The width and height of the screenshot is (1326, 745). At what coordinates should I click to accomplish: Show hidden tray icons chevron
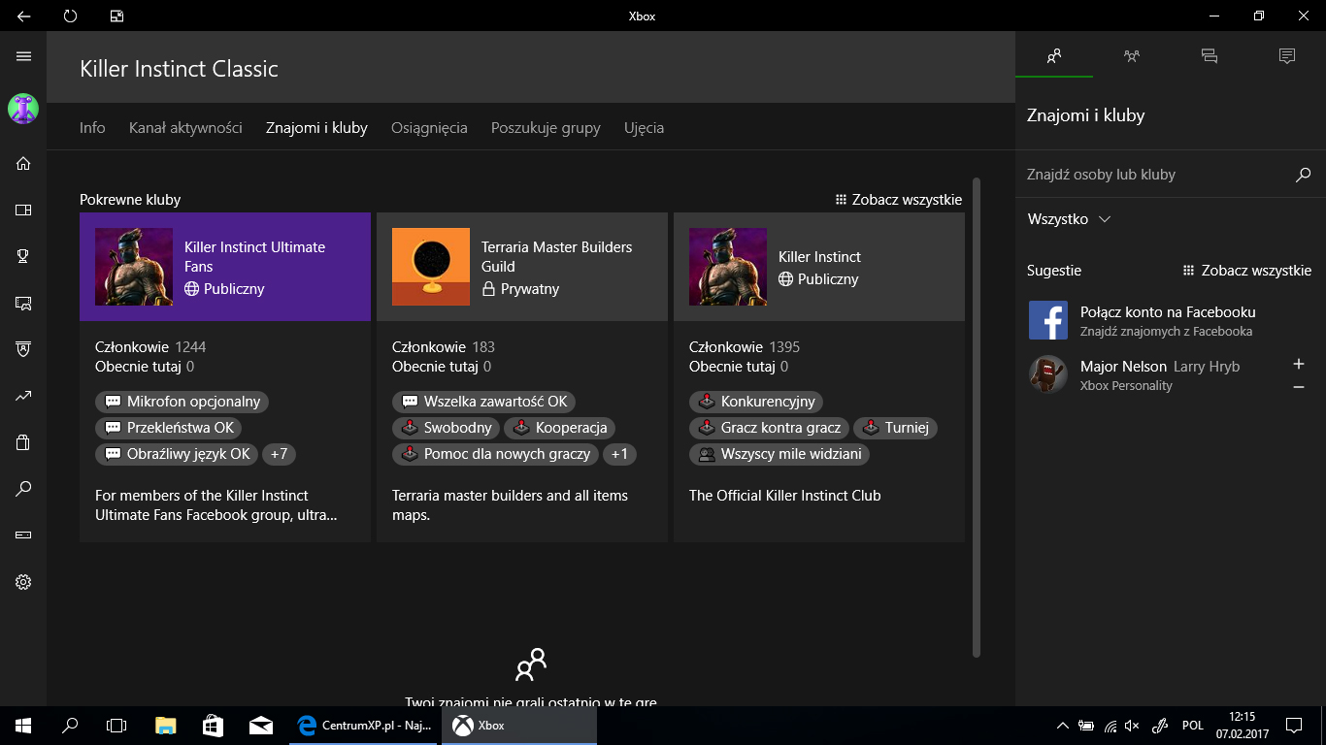pyautogui.click(x=1061, y=726)
